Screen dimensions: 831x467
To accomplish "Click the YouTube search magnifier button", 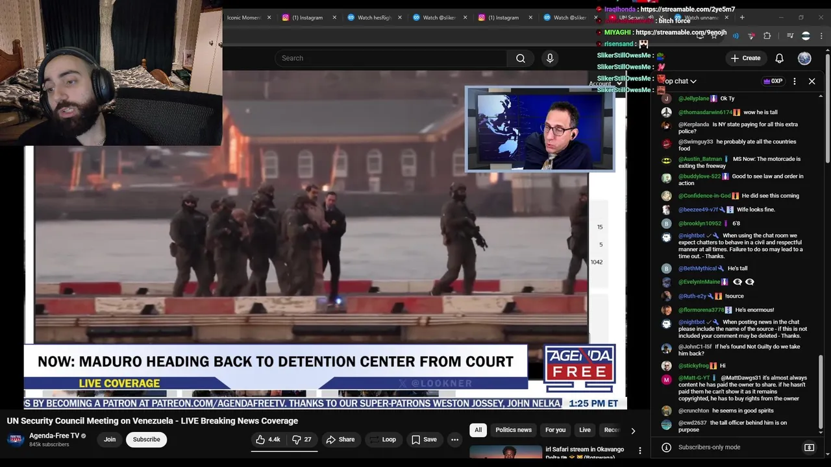I will pos(521,58).
